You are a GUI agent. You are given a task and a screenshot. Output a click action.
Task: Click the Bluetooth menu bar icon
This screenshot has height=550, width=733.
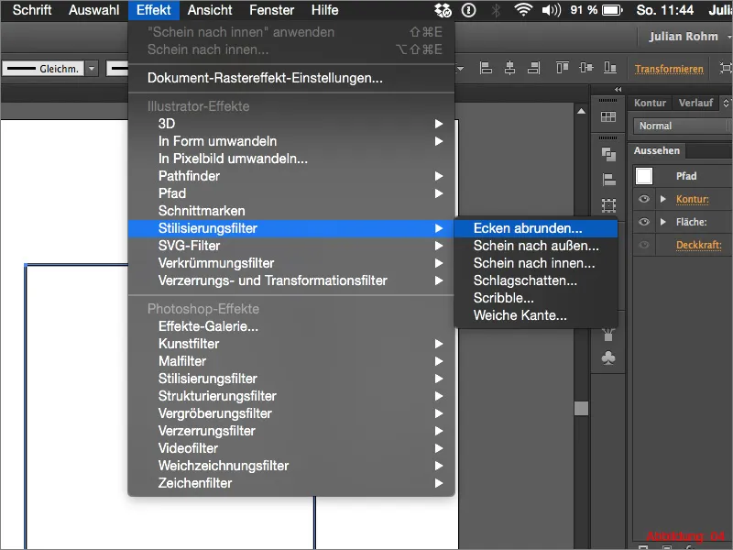click(496, 10)
